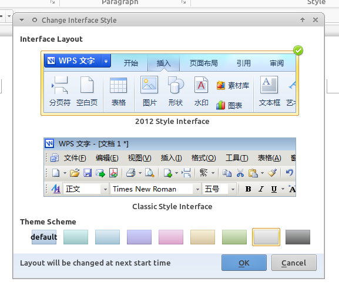This screenshot has width=339, height=292.
Task: Choose the light blue theme swatch
Action: click(x=108, y=237)
